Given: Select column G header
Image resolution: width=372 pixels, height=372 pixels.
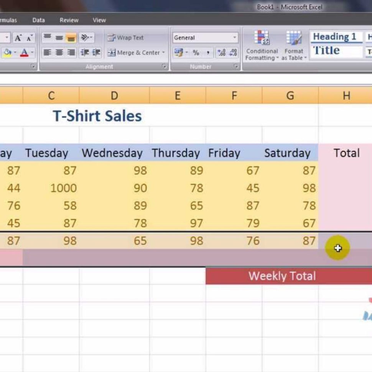Looking at the screenshot, I should coord(290,96).
